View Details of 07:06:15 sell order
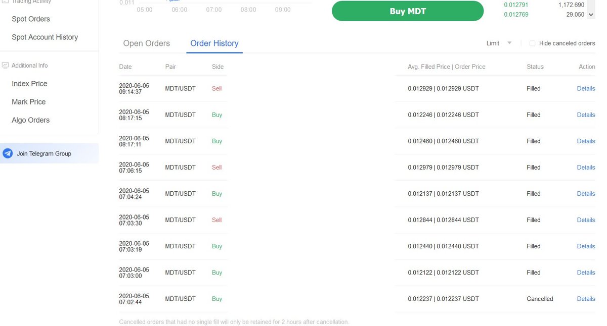 tap(586, 168)
